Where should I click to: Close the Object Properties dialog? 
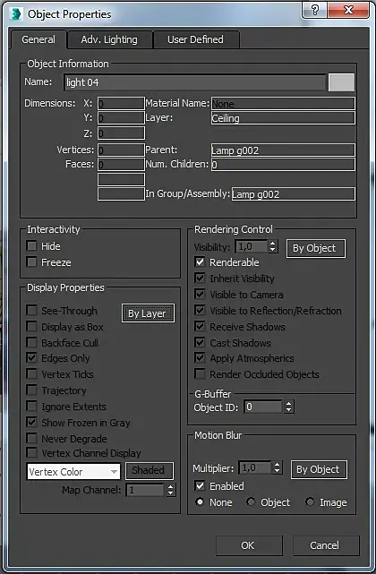(x=348, y=10)
